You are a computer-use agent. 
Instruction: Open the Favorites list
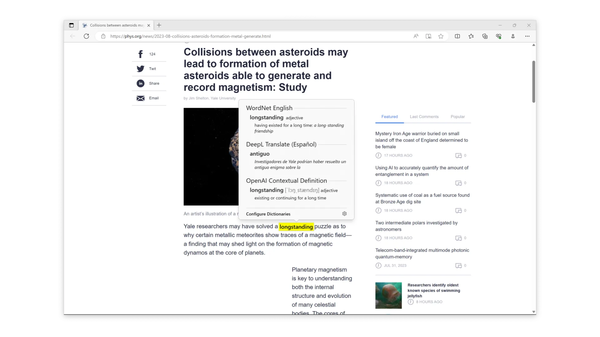click(x=471, y=36)
